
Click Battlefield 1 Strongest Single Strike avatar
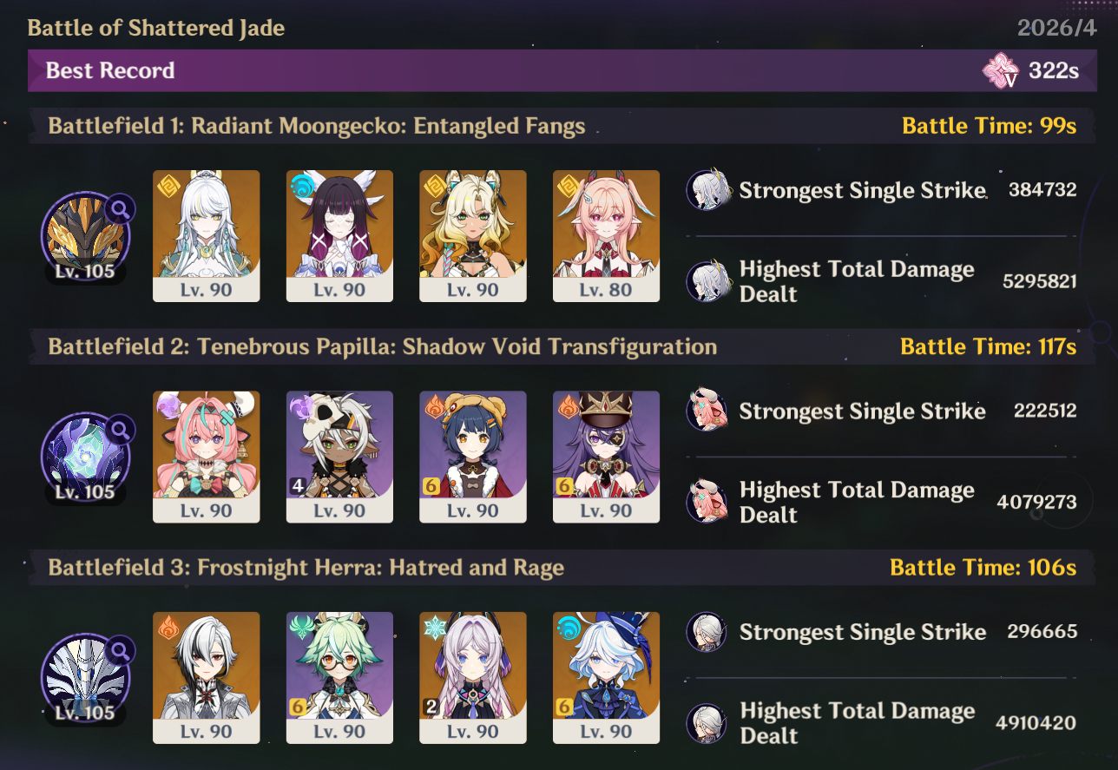(x=708, y=190)
